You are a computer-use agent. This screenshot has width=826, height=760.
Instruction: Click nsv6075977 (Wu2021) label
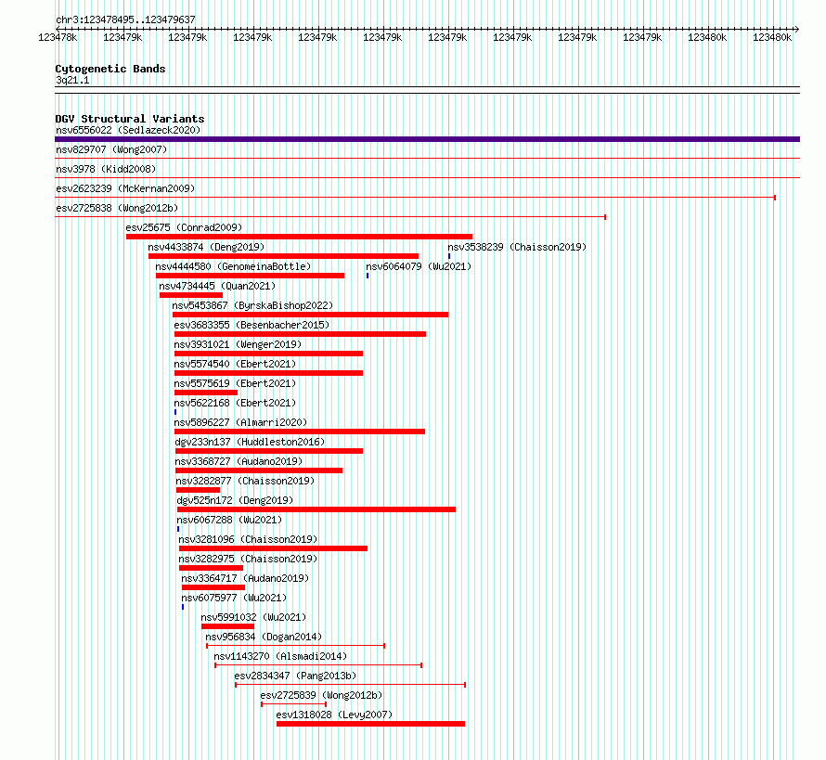[234, 598]
